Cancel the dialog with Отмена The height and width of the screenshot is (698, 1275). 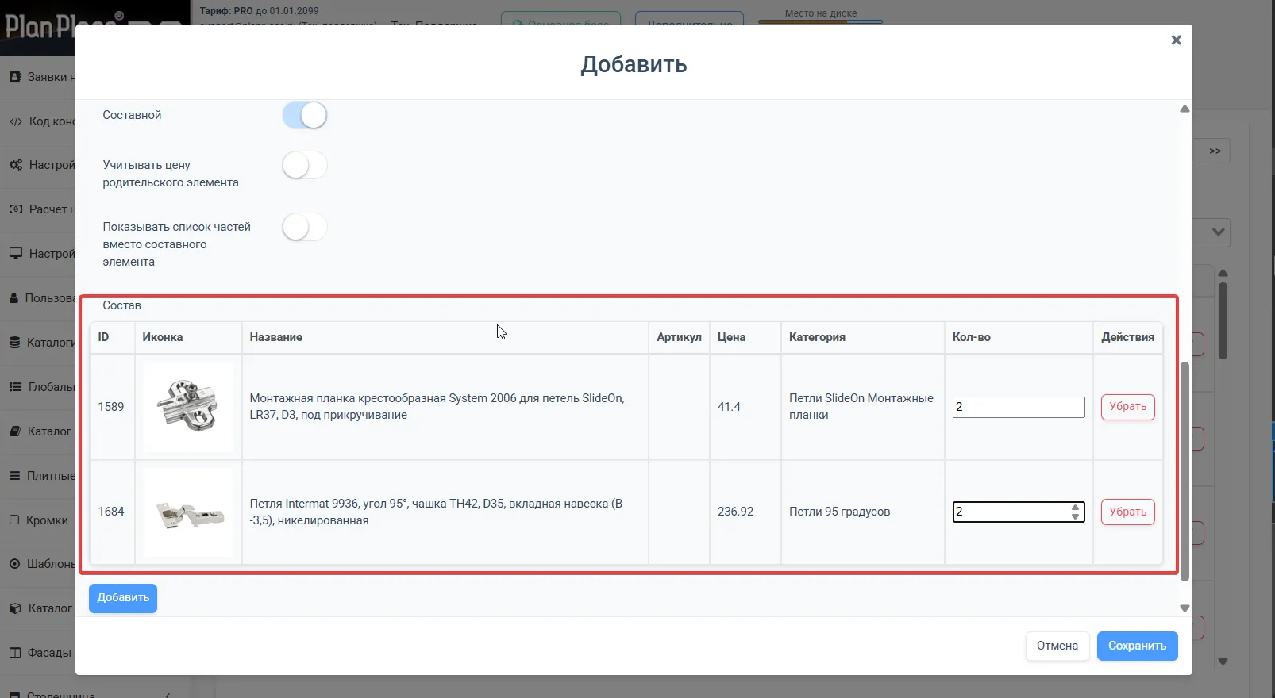pyautogui.click(x=1057, y=646)
